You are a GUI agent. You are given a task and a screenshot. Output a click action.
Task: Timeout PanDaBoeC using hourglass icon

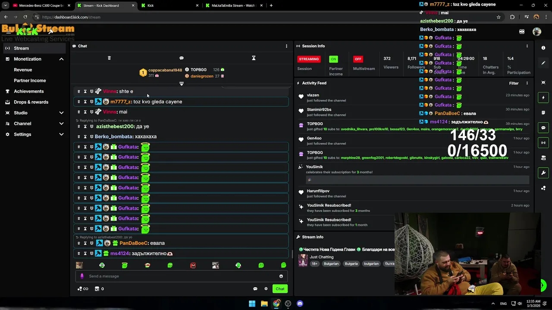tap(85, 243)
